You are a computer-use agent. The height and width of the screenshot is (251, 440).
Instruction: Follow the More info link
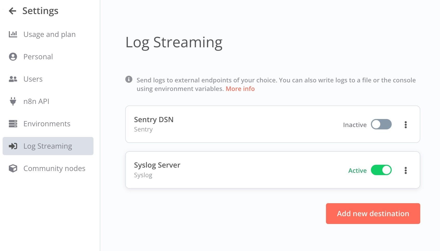point(240,89)
